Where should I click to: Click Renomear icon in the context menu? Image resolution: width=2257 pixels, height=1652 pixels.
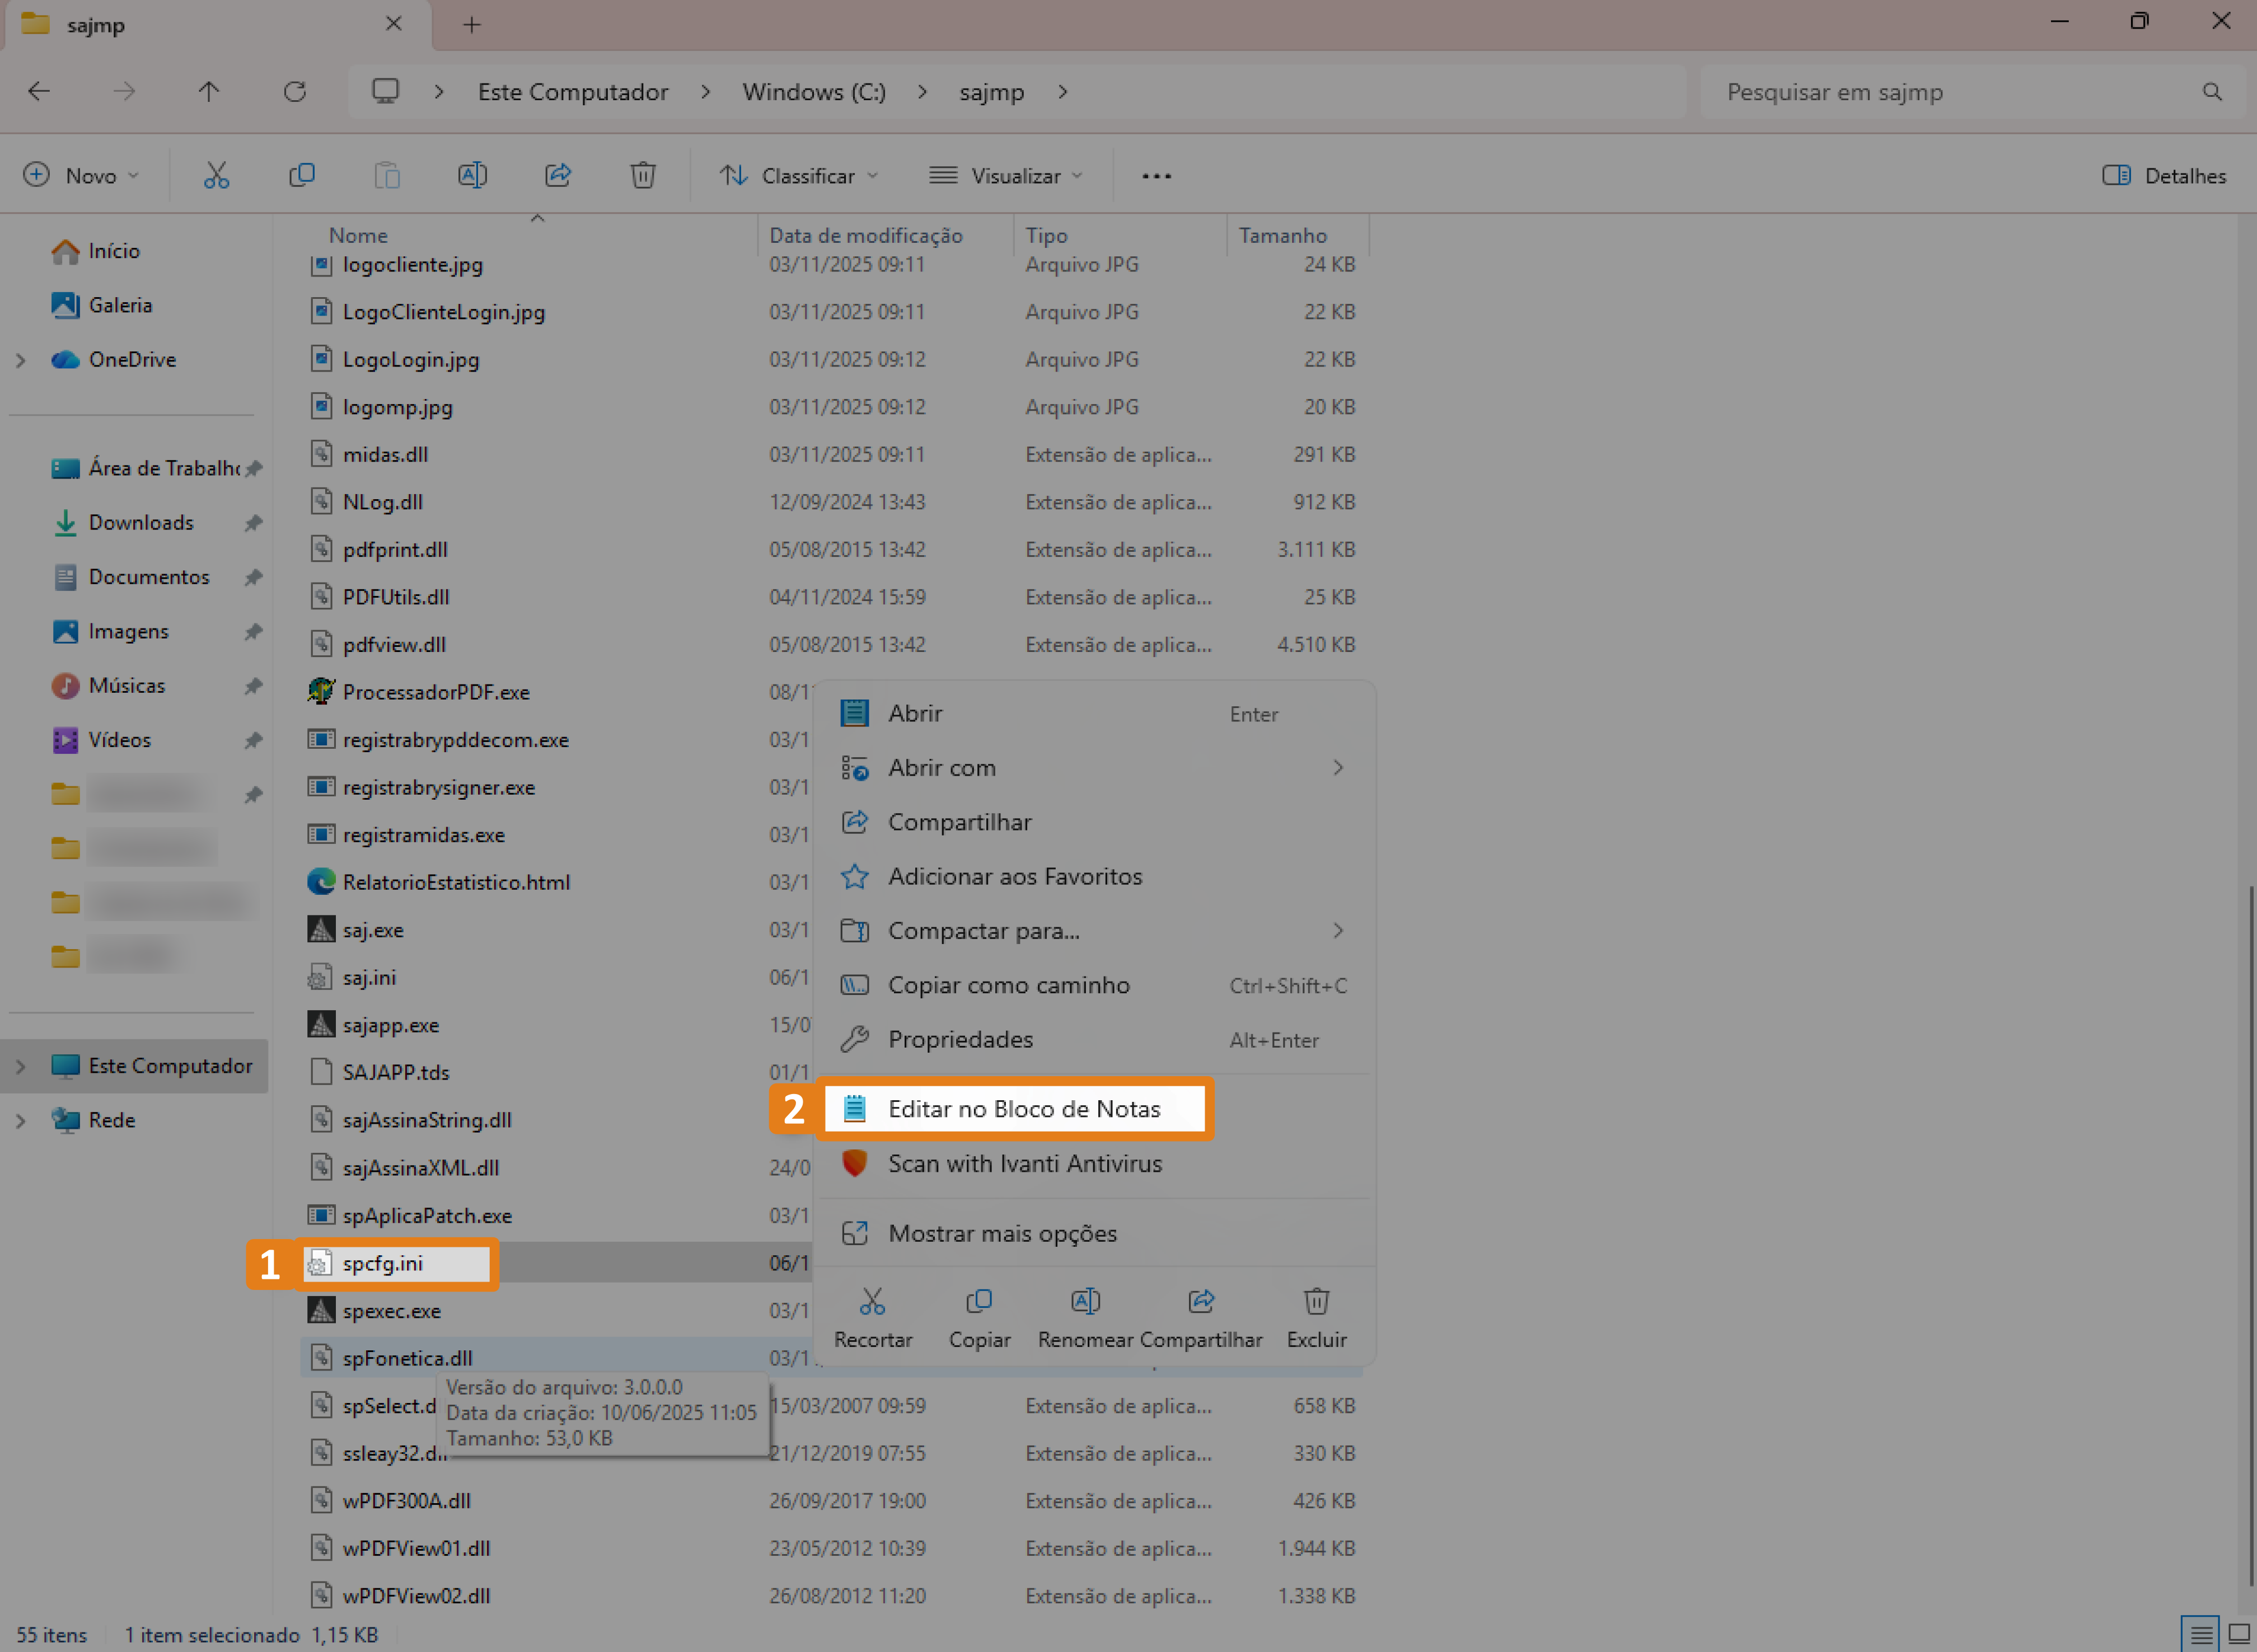pyautogui.click(x=1085, y=1302)
